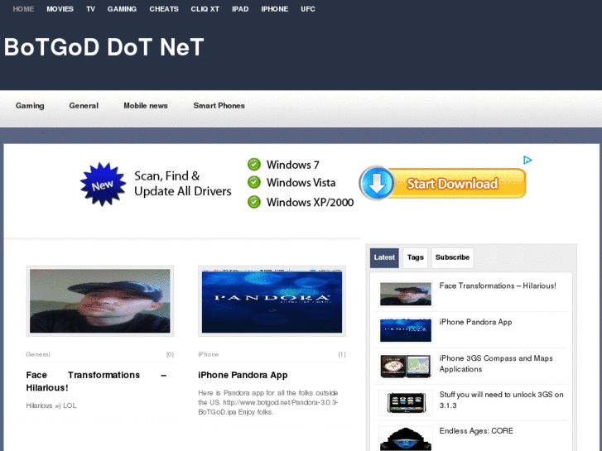Click sidebar Face Transformations thumbnail
The image size is (602, 451).
(x=406, y=294)
